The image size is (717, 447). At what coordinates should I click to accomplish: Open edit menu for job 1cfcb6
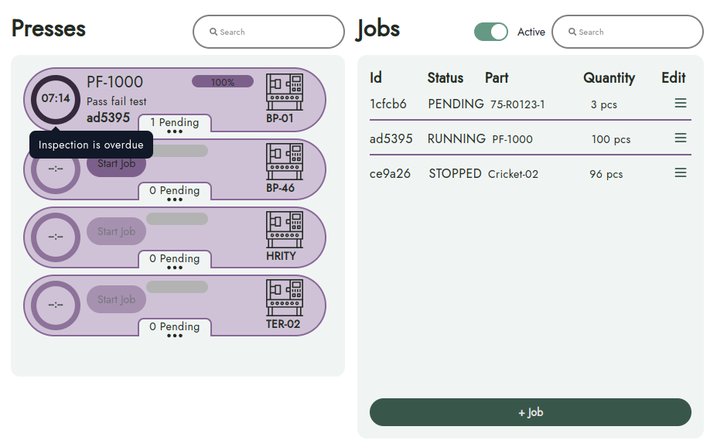680,104
